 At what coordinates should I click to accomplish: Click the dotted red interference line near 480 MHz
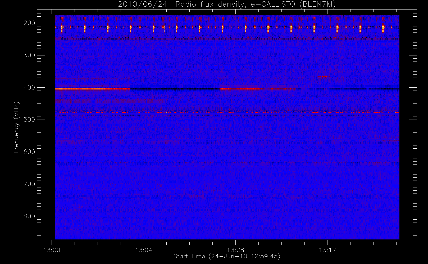[x=227, y=112]
